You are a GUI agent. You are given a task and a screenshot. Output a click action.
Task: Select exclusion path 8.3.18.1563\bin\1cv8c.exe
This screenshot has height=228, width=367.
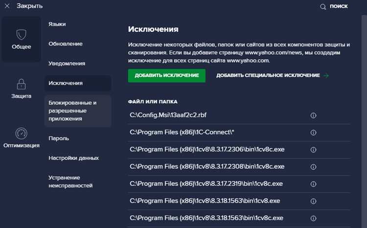coord(206,218)
